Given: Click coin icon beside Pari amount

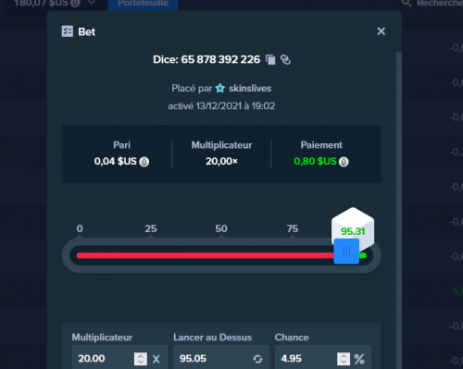Looking at the screenshot, I should (x=144, y=162).
